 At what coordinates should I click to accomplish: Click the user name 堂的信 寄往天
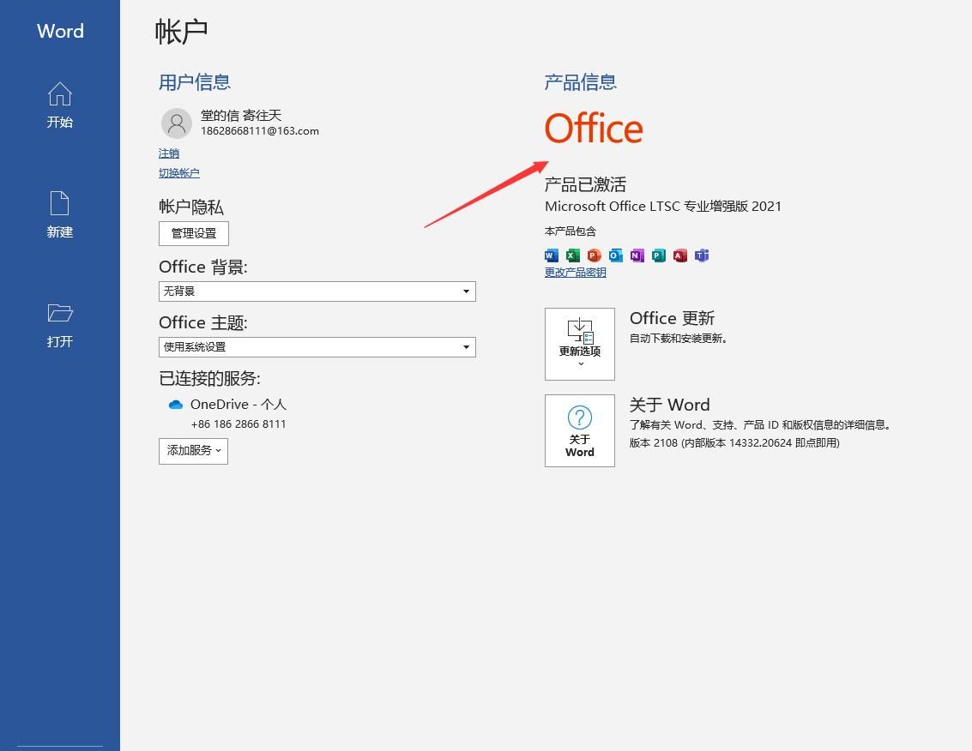241,115
